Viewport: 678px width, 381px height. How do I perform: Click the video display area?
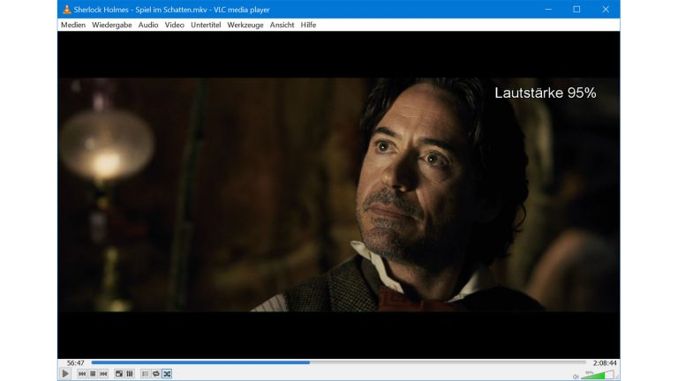(339, 194)
